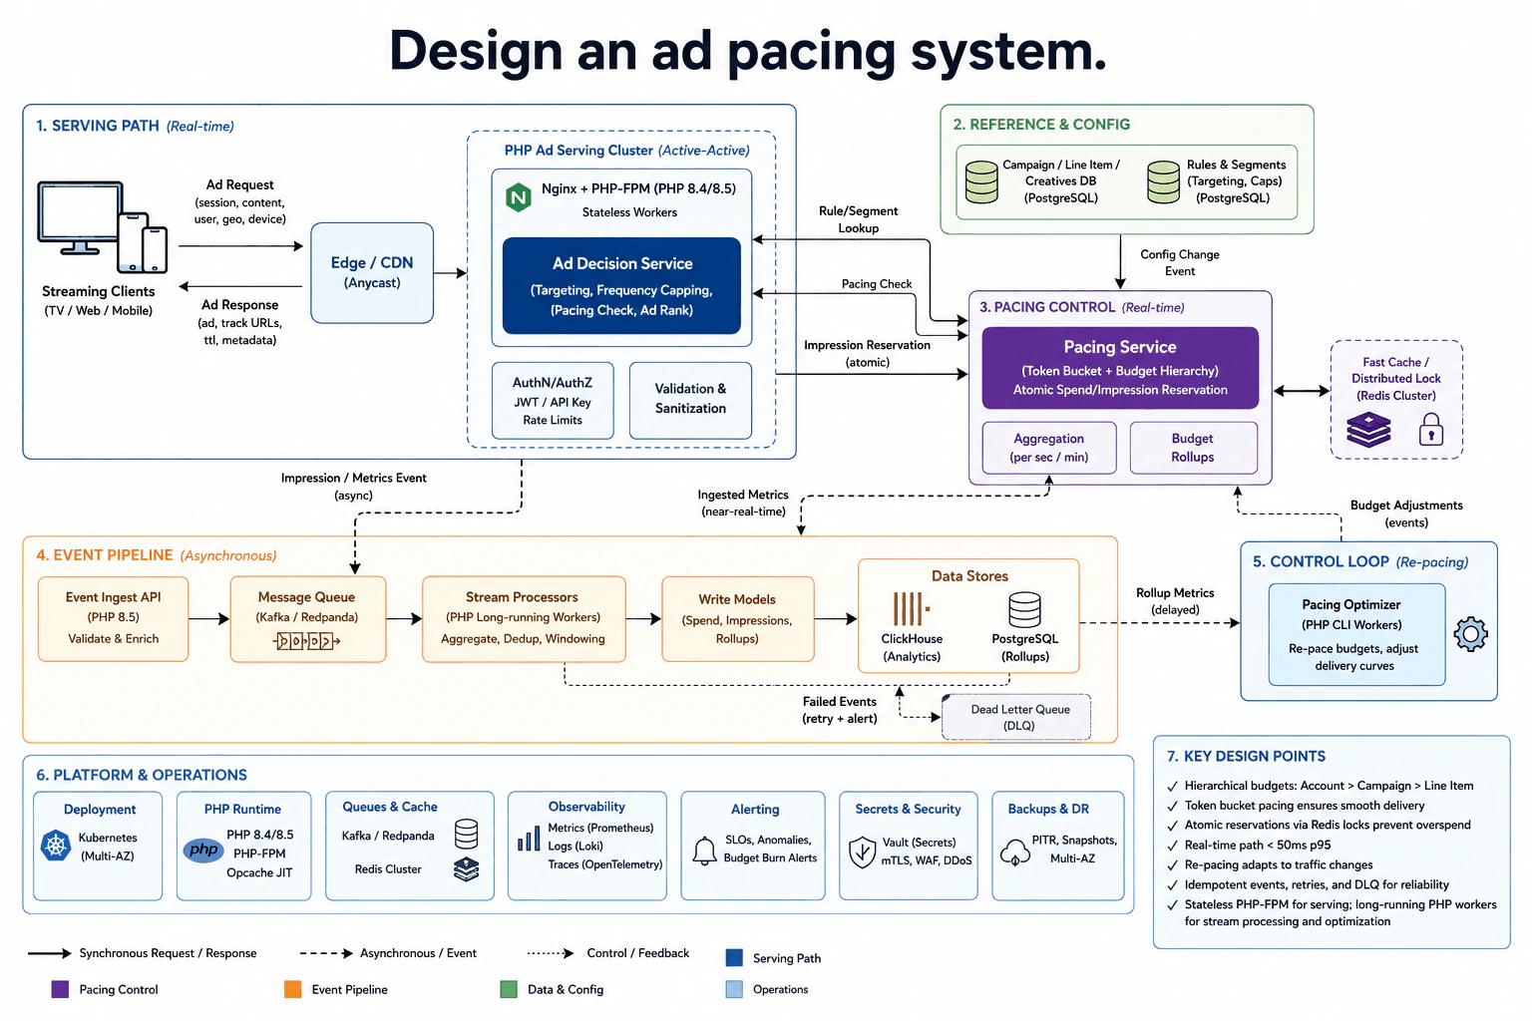Screen dimensions: 1532x1021
Task: Click the Kafka queue pipeline icon in Message Queue
Action: coord(306,641)
